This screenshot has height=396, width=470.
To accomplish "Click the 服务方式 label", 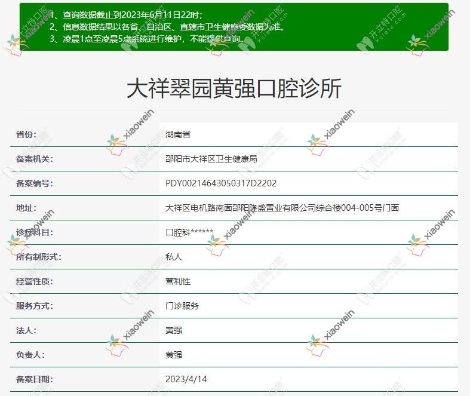I will coord(35,306).
